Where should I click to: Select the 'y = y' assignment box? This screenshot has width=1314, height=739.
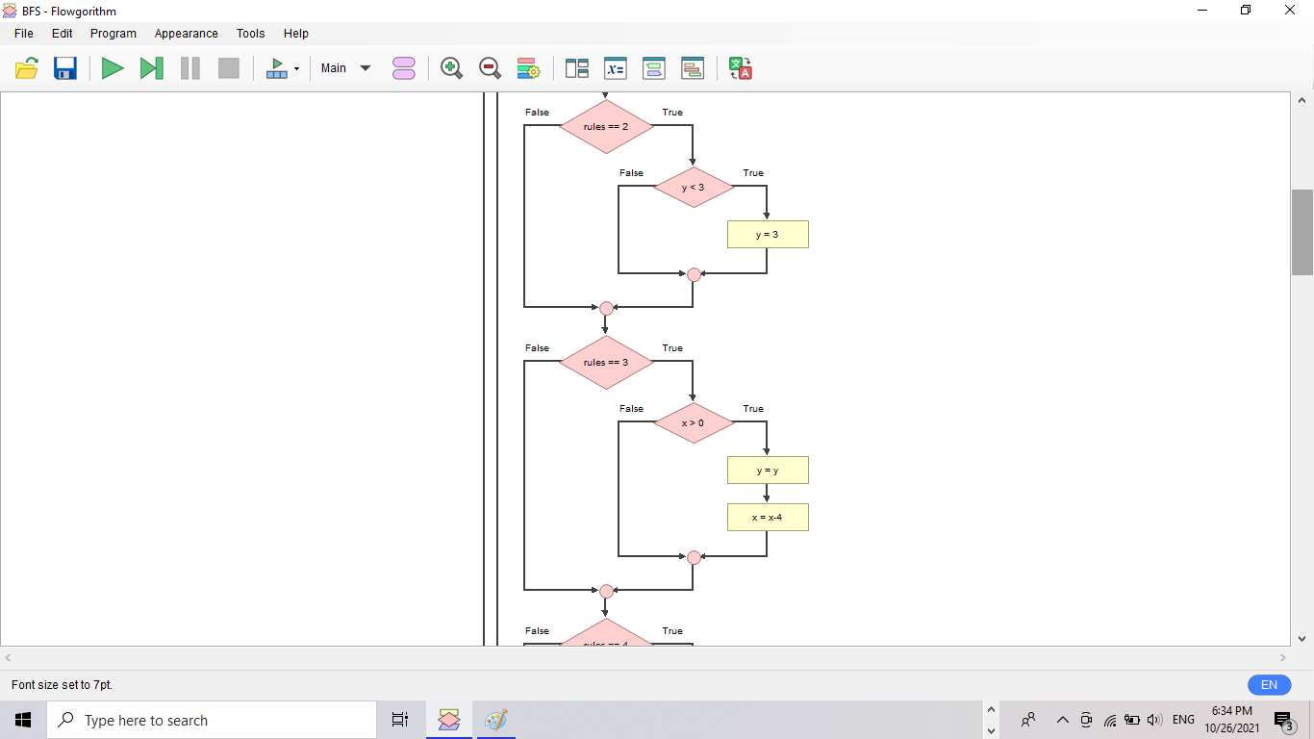[768, 471]
